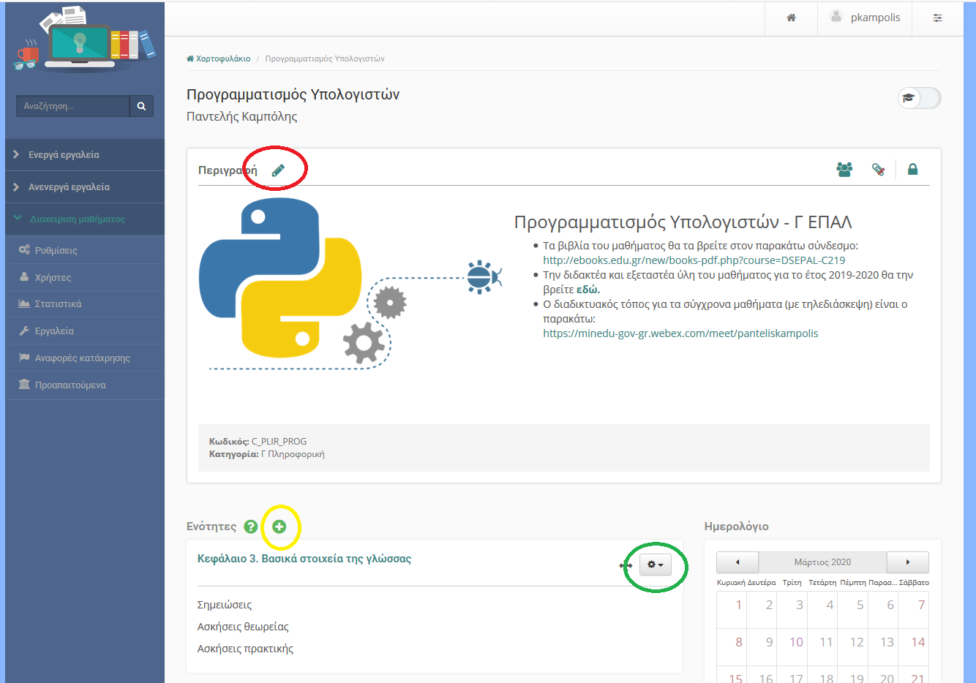The image size is (976, 683).
Task: Open Στατιστικά in the sidebar
Action: point(85,303)
